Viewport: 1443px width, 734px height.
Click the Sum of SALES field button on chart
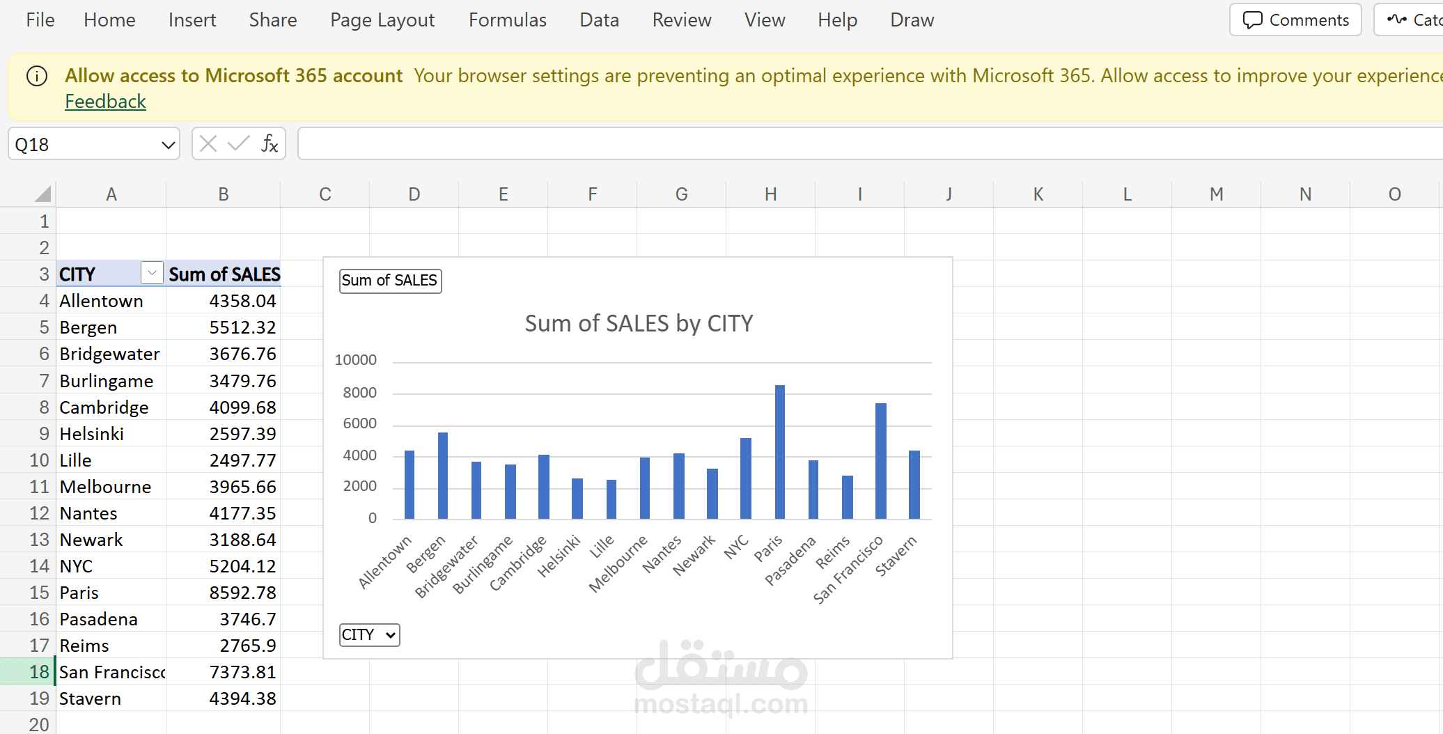[x=390, y=281]
